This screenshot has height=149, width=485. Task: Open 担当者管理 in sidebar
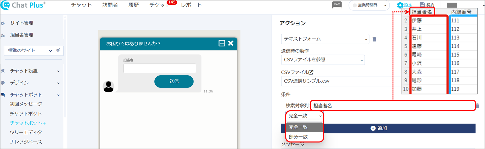[22, 35]
